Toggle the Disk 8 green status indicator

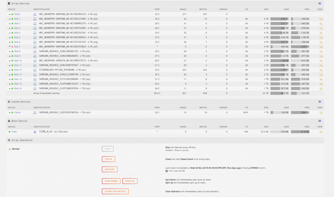[x=12, y=51]
